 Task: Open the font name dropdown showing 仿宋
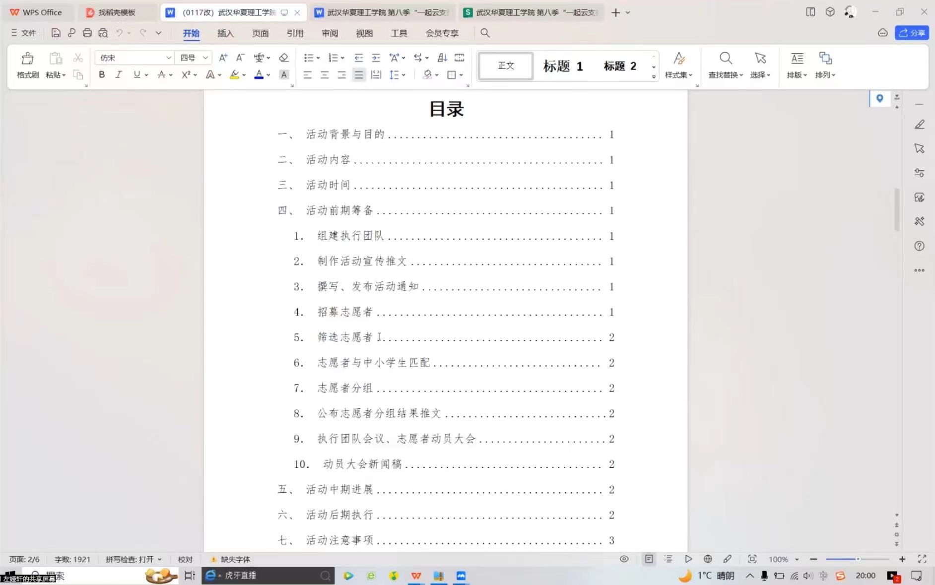(x=168, y=58)
